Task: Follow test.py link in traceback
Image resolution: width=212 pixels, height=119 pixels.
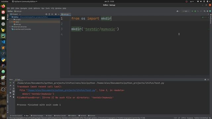Action: pyautogui.click(x=61, y=90)
